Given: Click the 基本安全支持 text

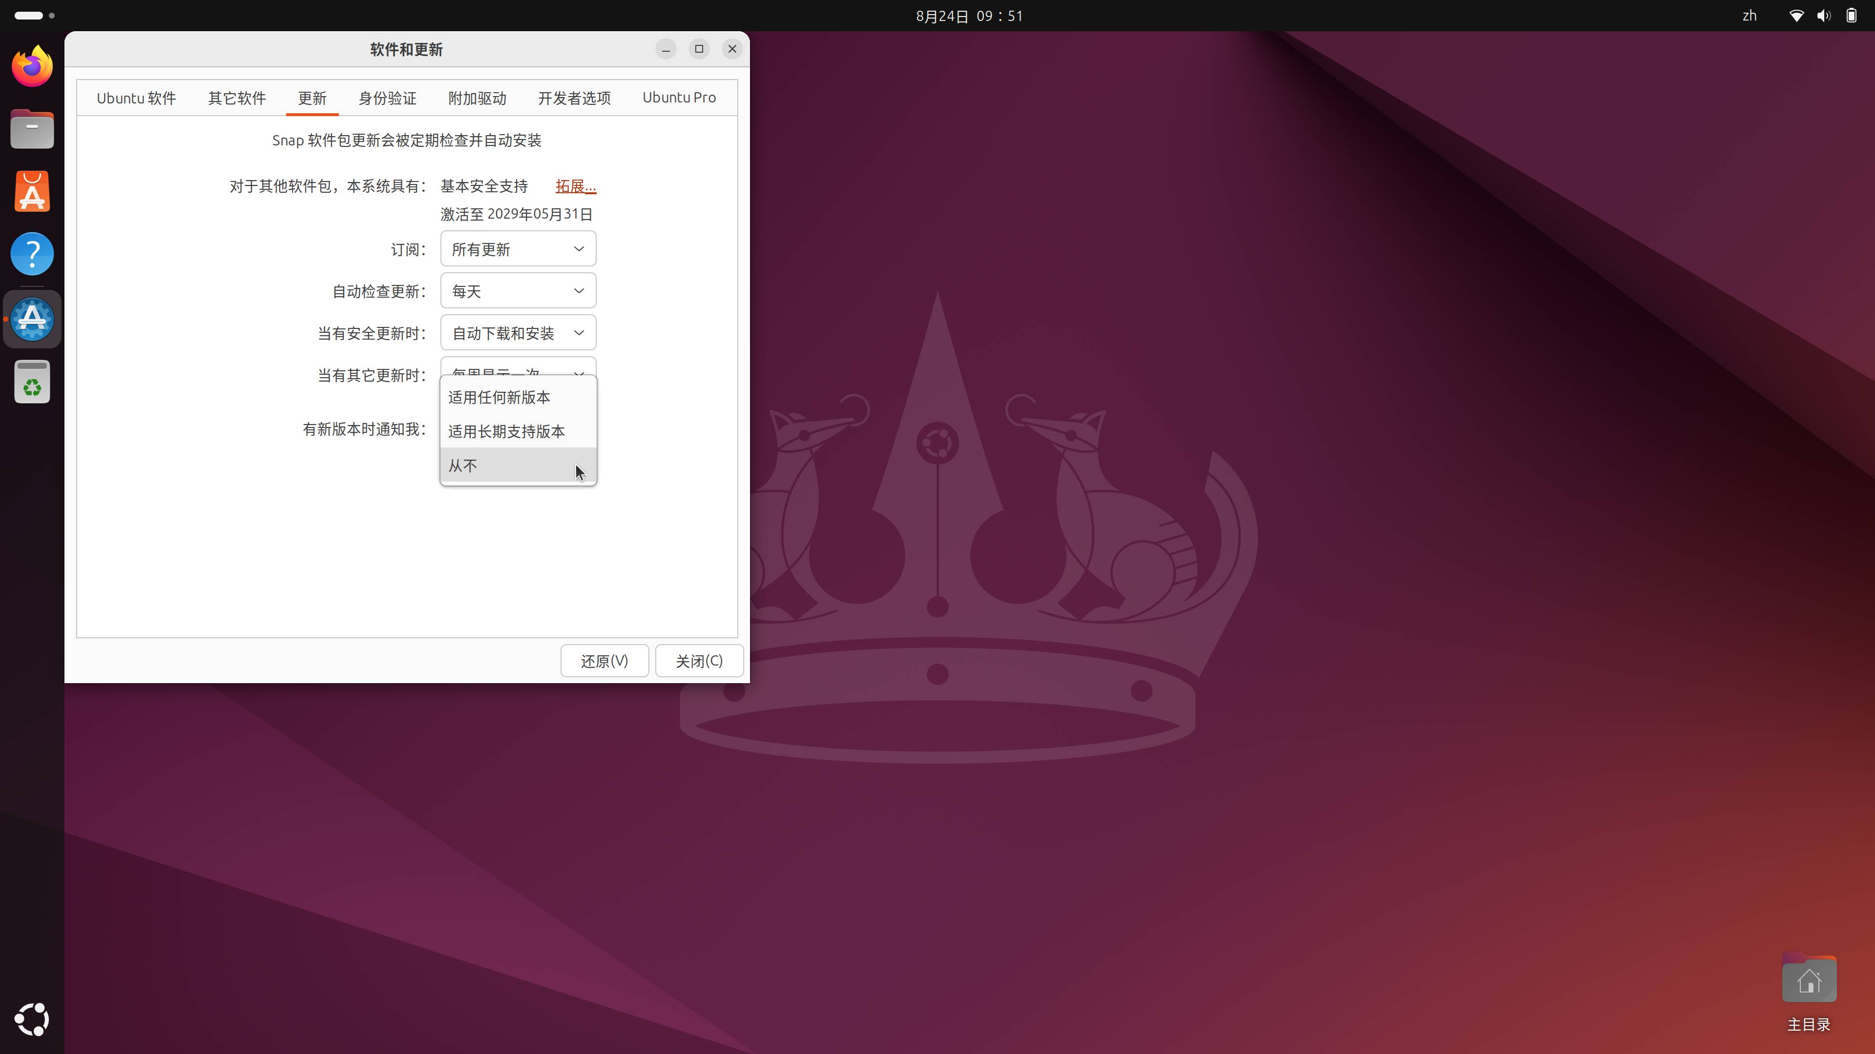Looking at the screenshot, I should (x=484, y=186).
